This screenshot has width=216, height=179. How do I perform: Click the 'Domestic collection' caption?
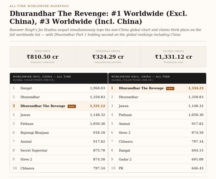coord(43,62)
